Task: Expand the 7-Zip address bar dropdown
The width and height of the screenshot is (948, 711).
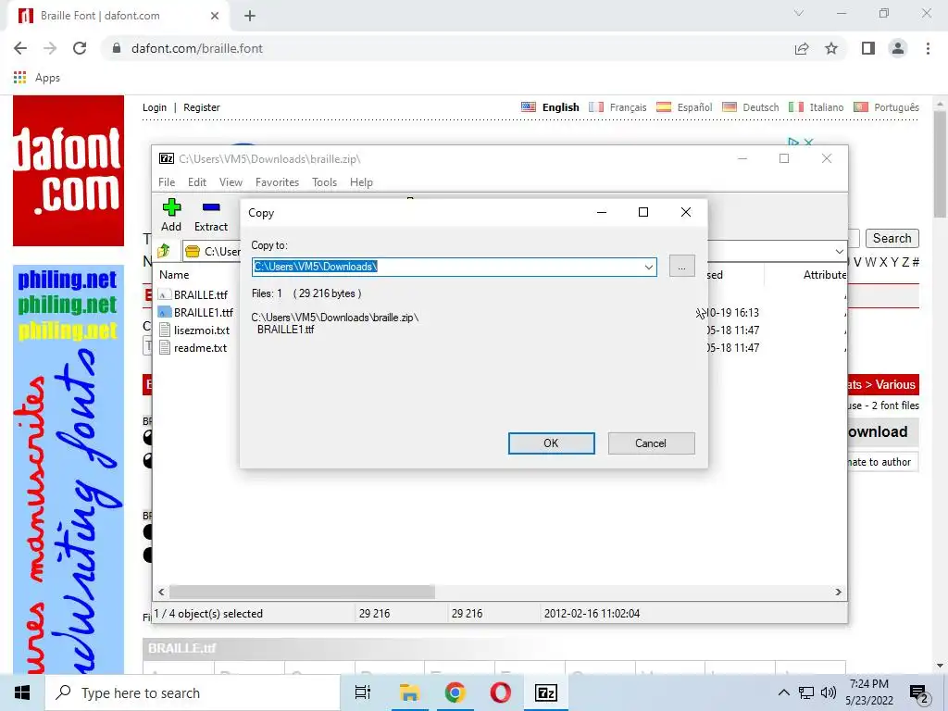Action: [x=839, y=251]
